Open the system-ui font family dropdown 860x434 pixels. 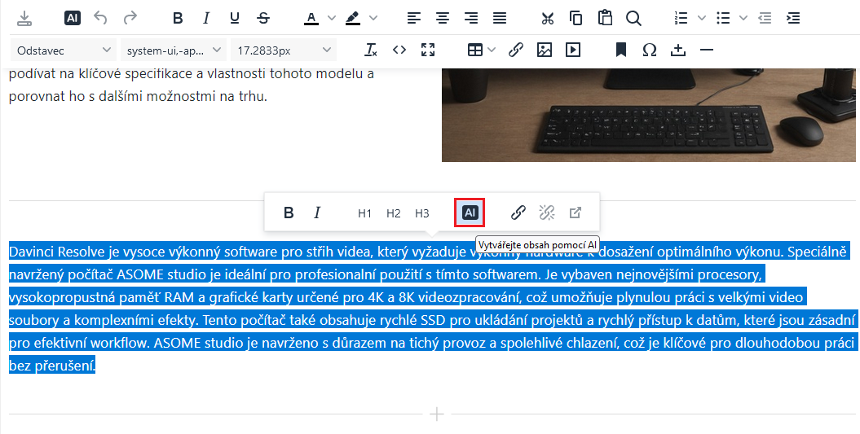pos(173,50)
